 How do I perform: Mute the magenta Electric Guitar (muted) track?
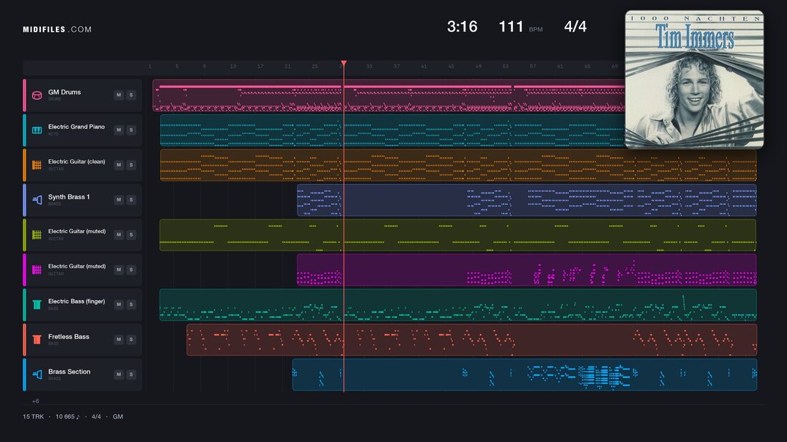119,270
